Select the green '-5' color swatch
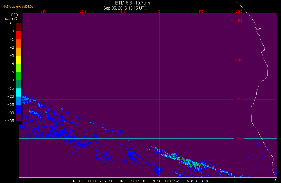Viewport: 281px width, 183px height. (19, 76)
